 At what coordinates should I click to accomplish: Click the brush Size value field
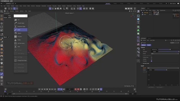(154, 49)
